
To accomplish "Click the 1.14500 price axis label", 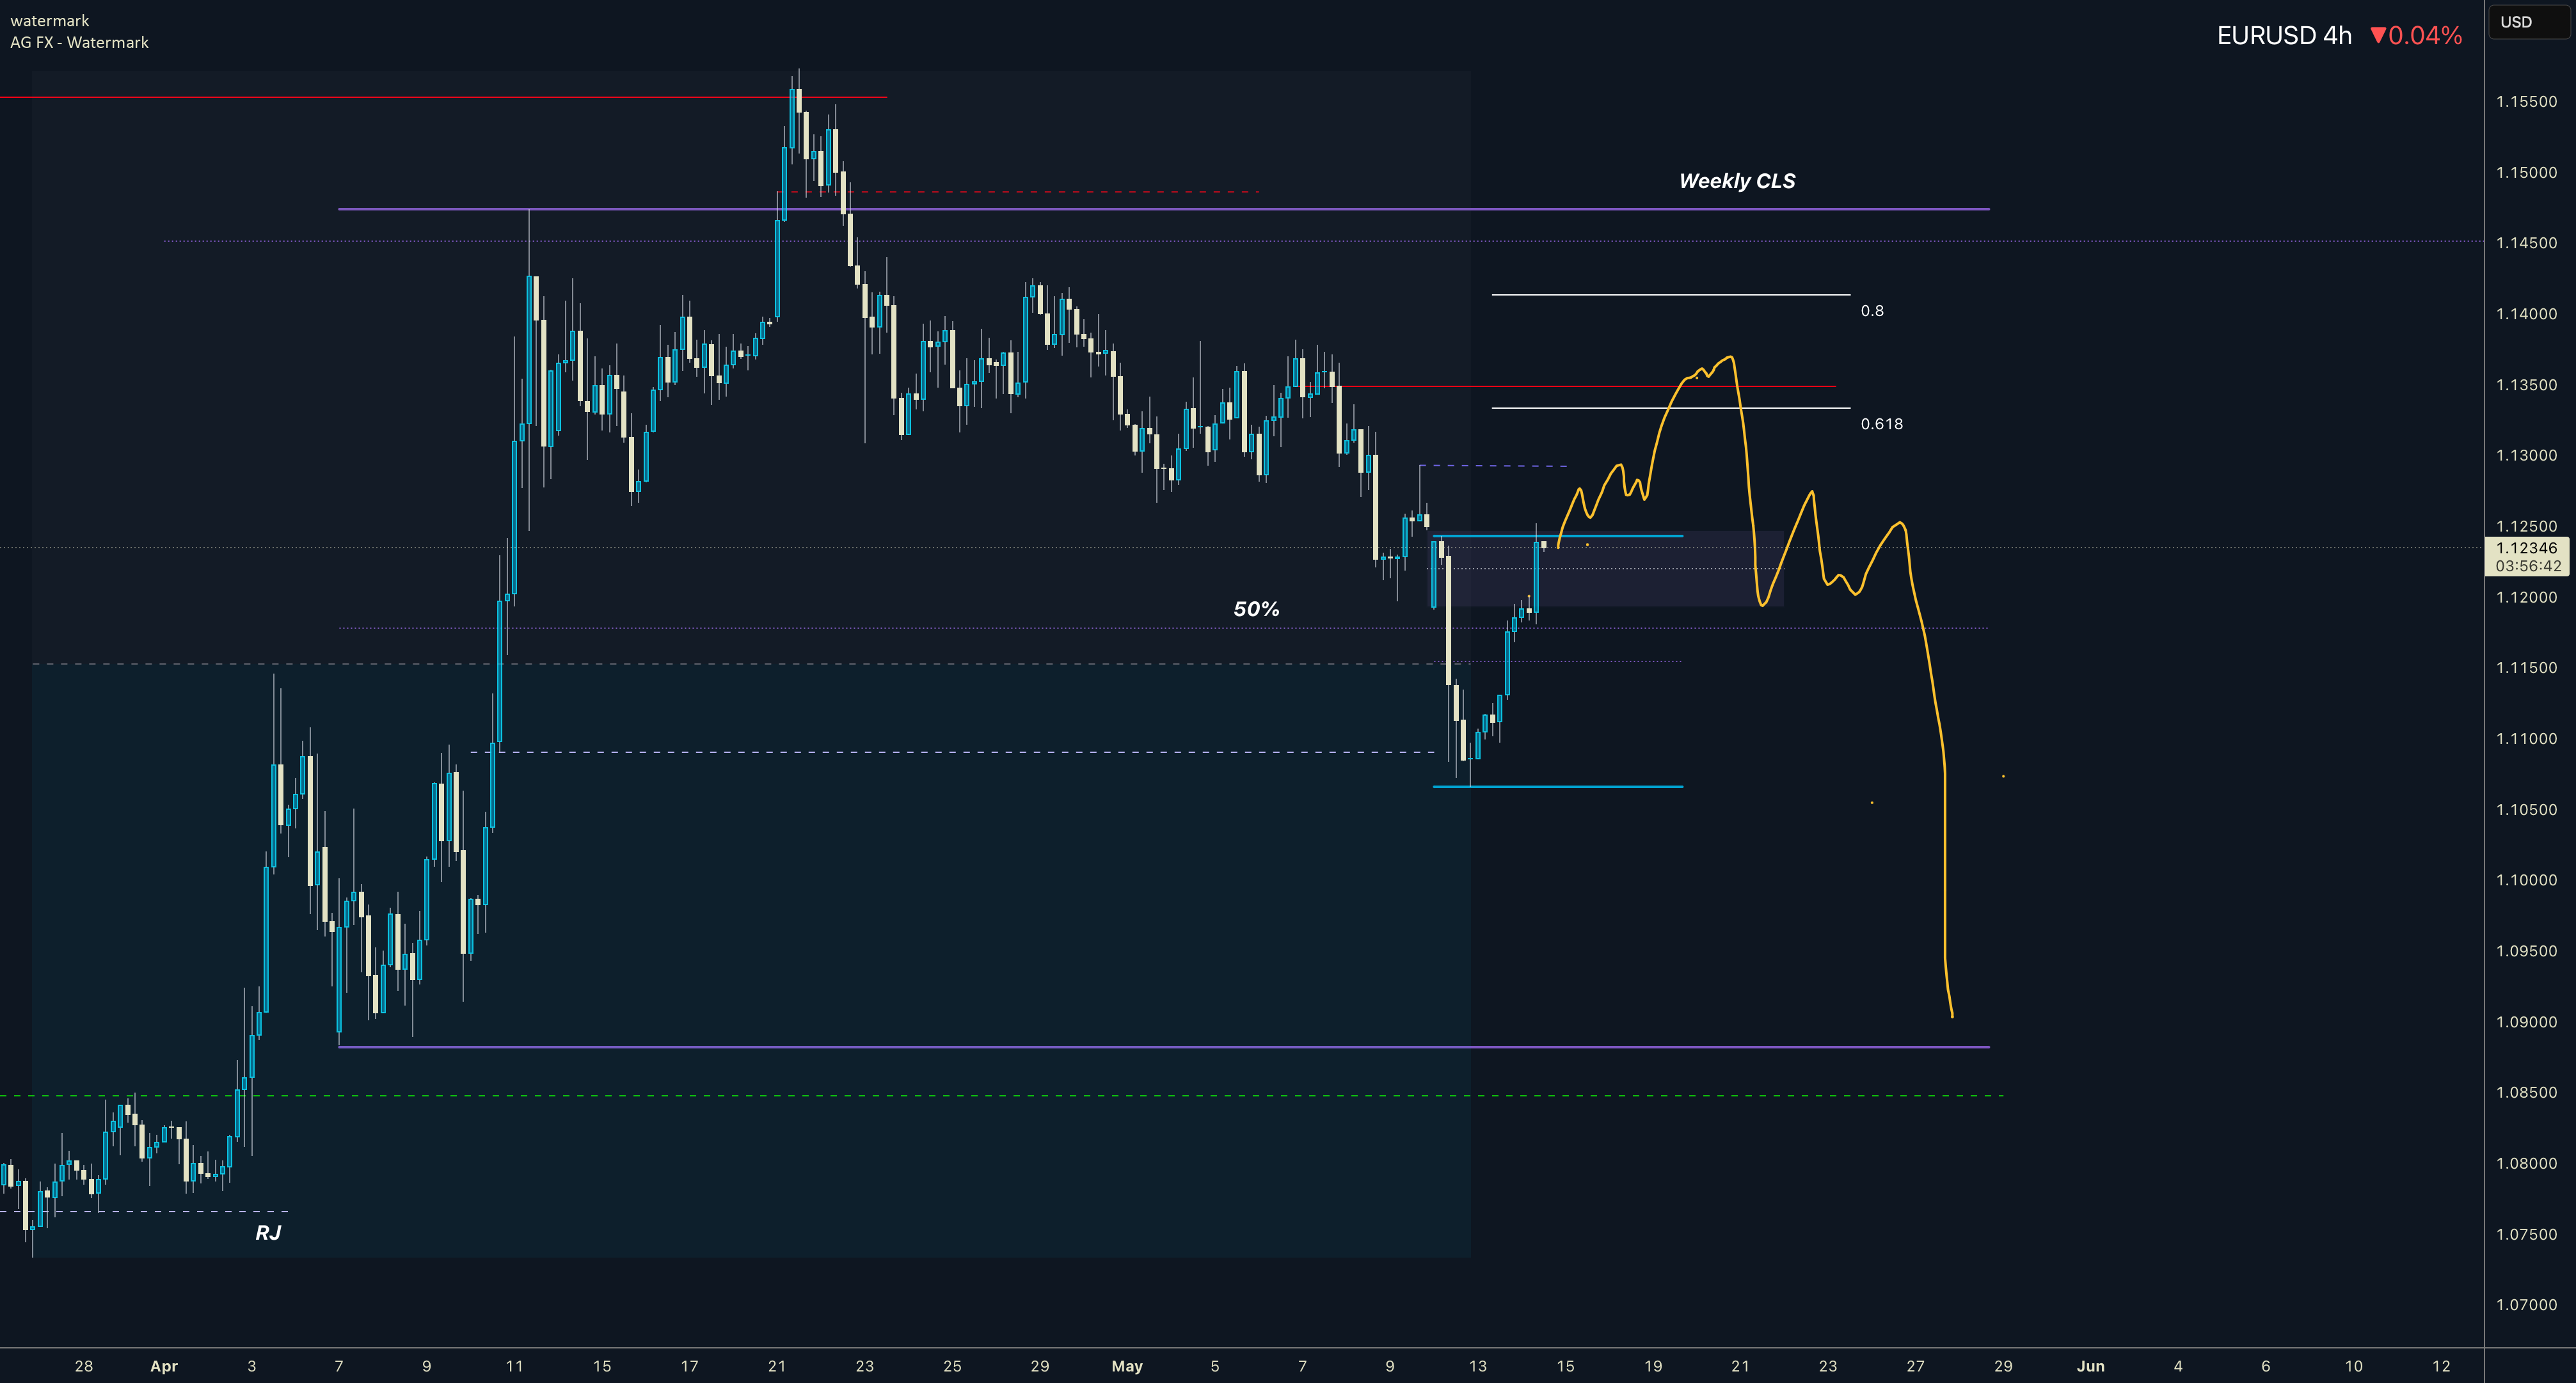I will click(2526, 243).
